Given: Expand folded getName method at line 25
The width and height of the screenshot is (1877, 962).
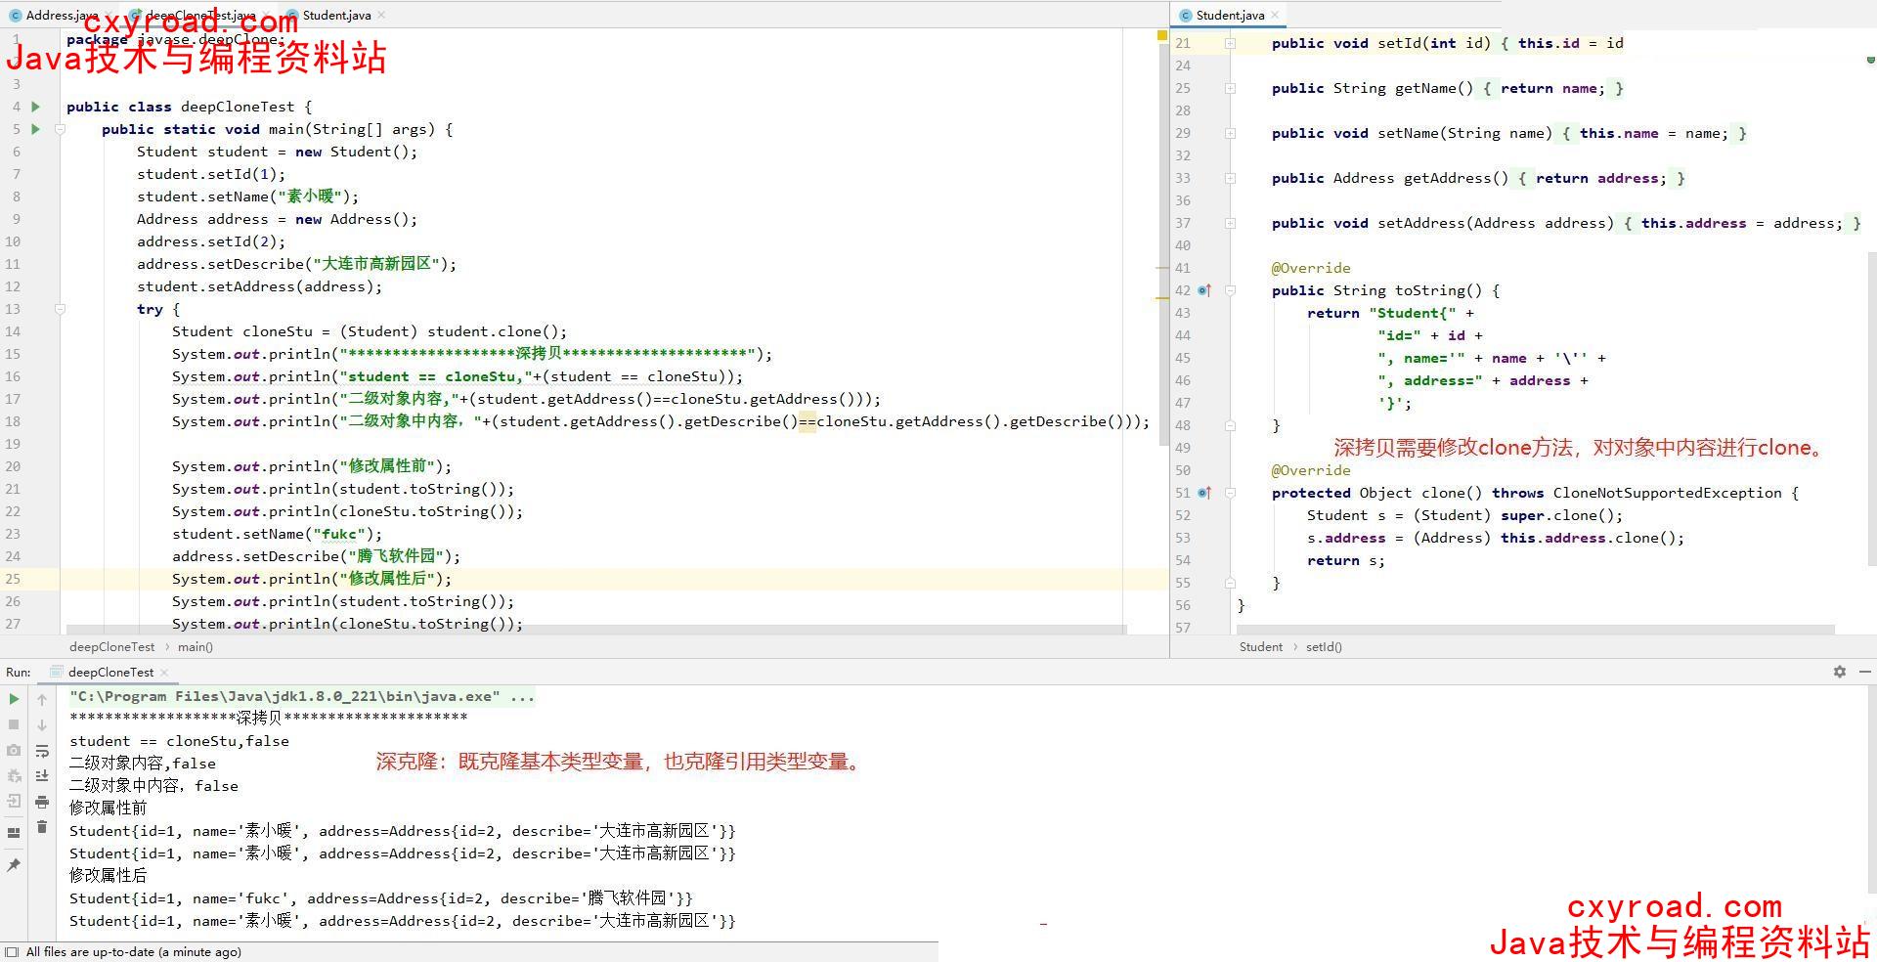Looking at the screenshot, I should [1230, 88].
